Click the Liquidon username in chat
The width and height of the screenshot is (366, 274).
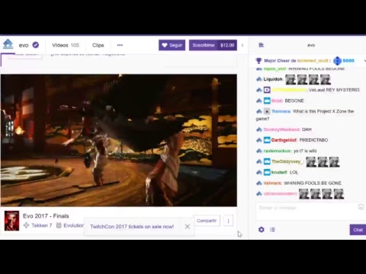[273, 79]
